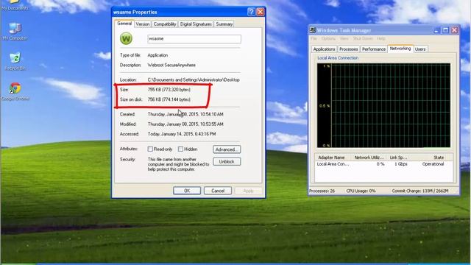471x265 pixels.
Task: Click the file location path text
Action: tap(194, 80)
